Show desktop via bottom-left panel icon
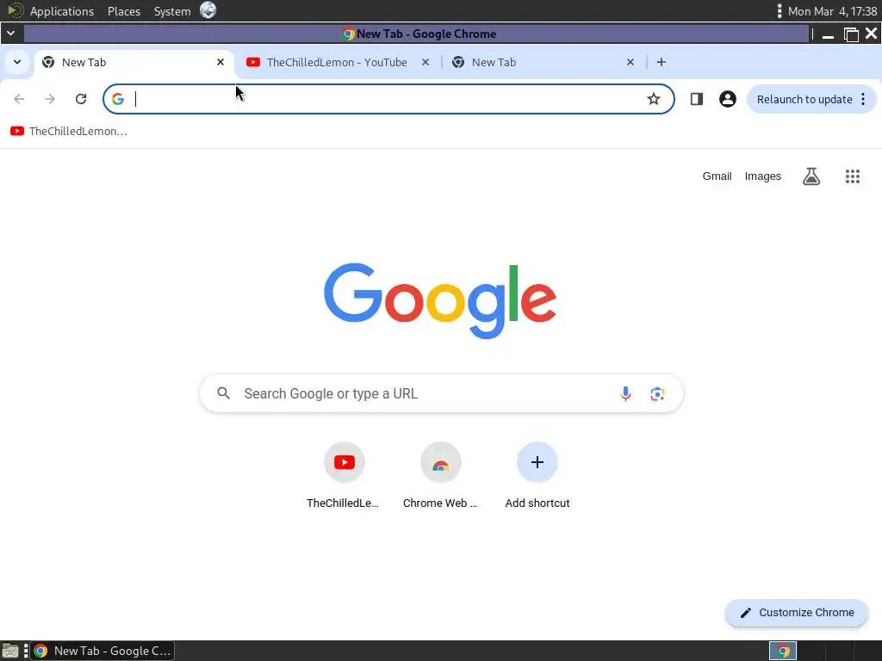 [10, 651]
